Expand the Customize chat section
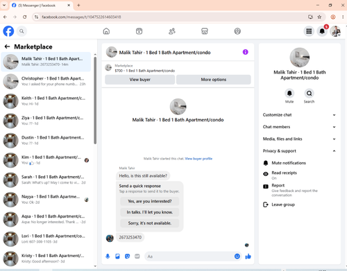The image size is (347, 271). tap(299, 115)
